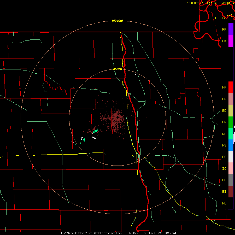The width and height of the screenshot is (235, 235).
Task: Click the radar site center in the brown echoes
Action: coord(118,117)
